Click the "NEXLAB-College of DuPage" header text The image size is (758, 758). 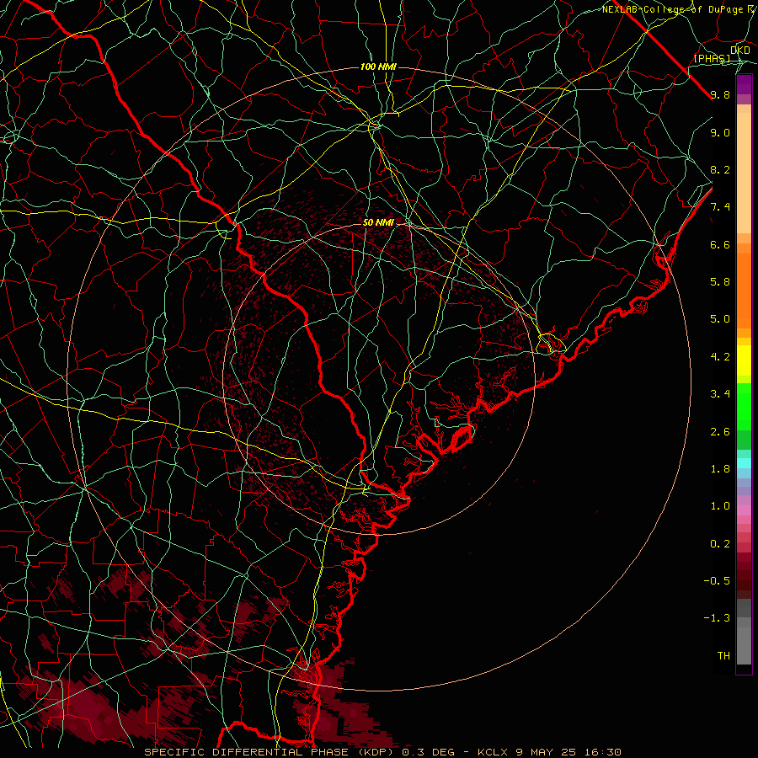click(x=673, y=9)
